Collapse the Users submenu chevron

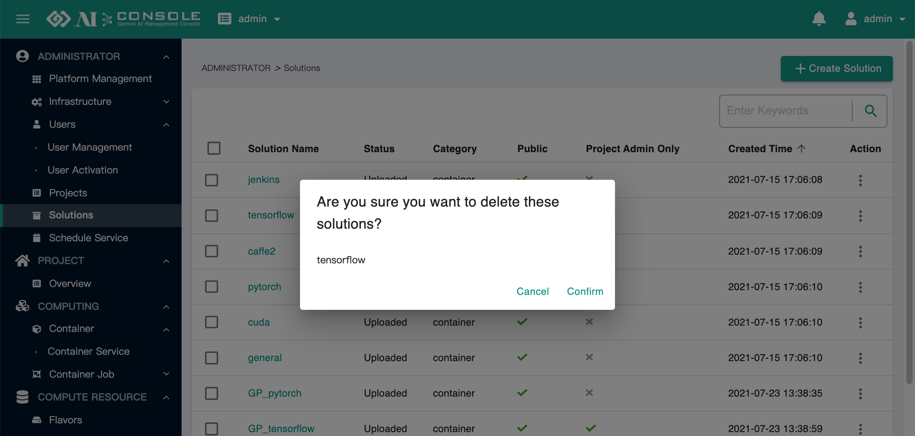pos(166,125)
